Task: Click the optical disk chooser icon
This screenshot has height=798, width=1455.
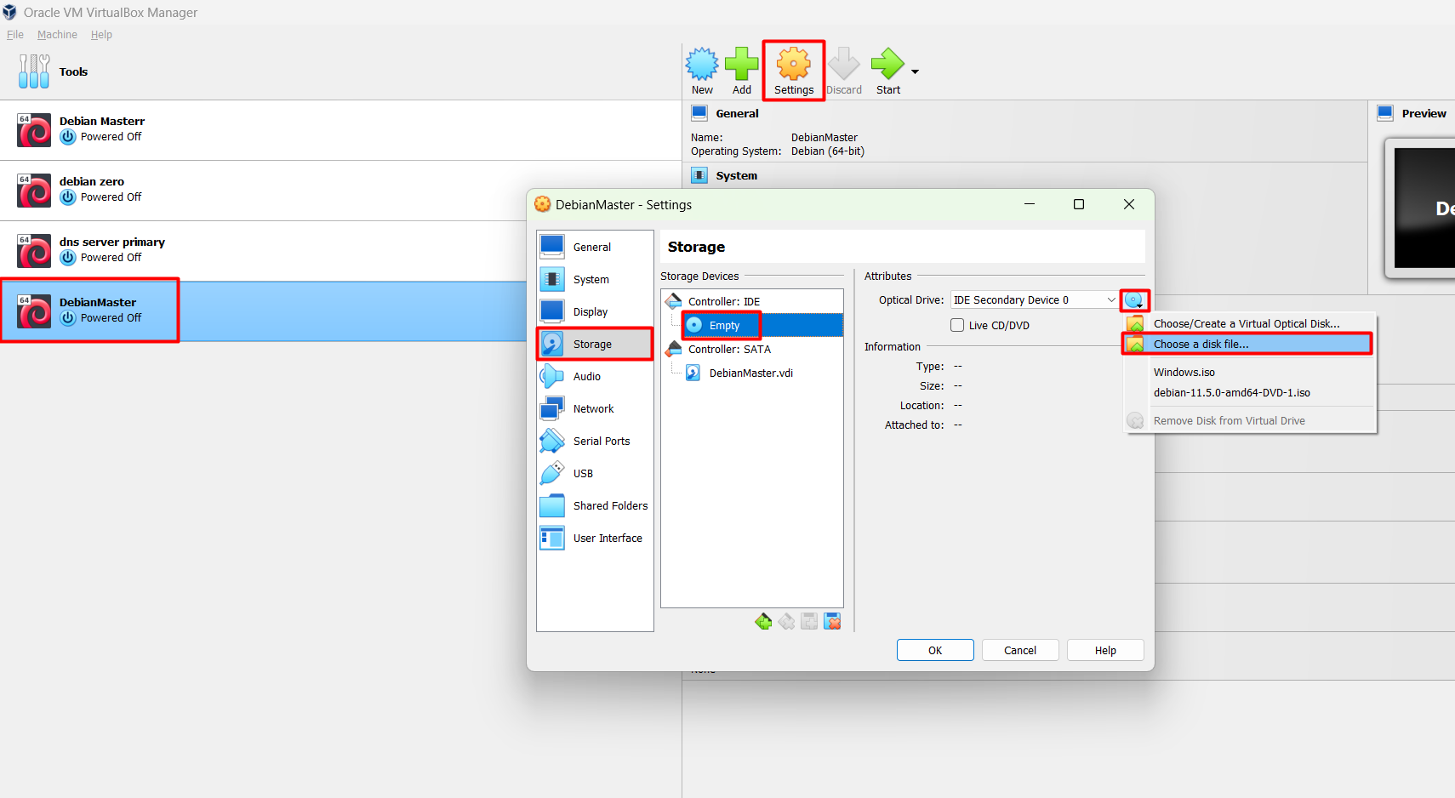Action: point(1135,299)
